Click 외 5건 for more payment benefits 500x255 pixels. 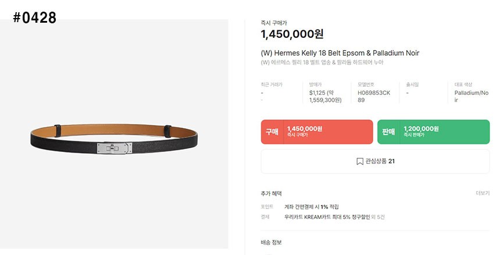coord(378,217)
